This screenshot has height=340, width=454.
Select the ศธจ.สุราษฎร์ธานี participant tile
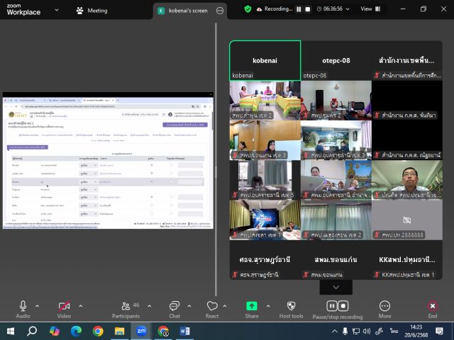pos(265,260)
